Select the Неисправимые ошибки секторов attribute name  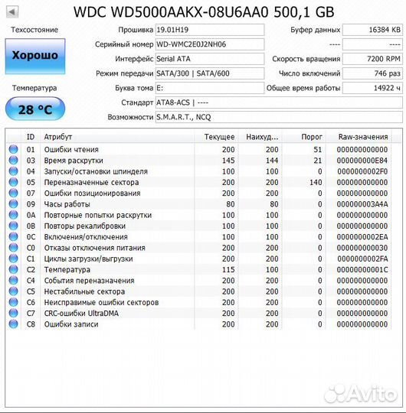101,302
